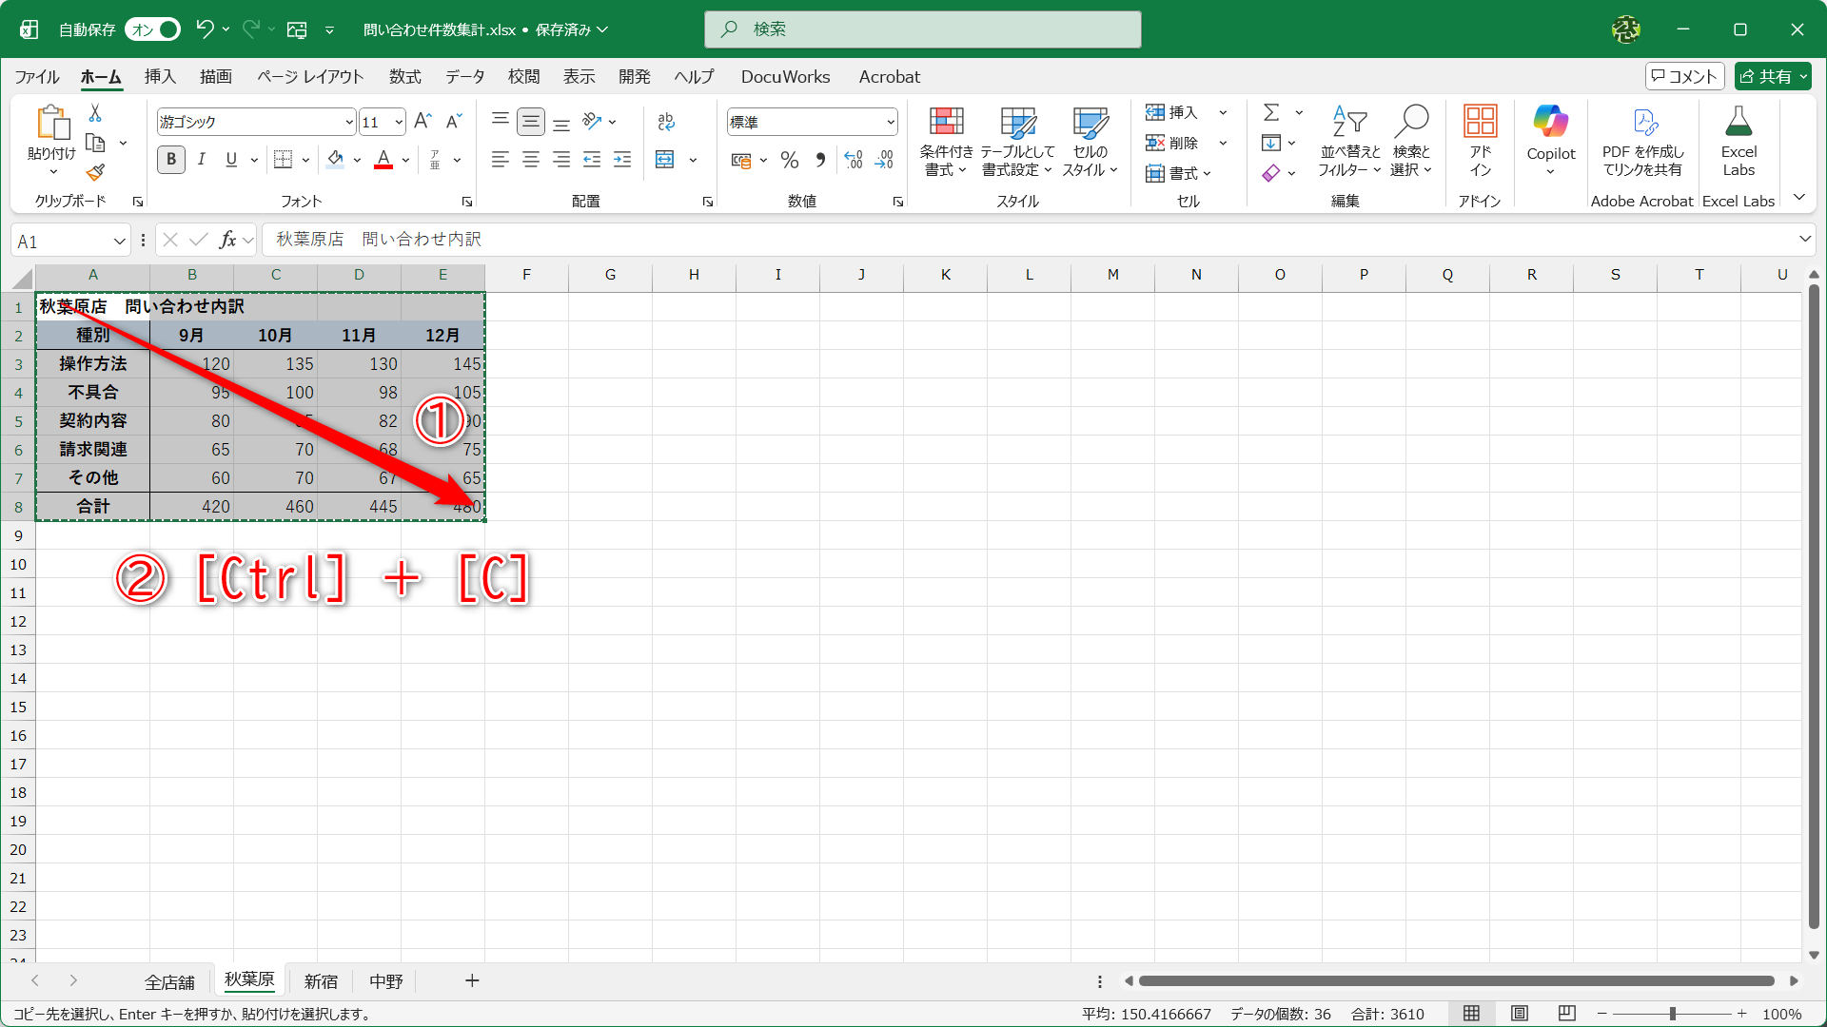Click the Format Painter brush icon

coord(95,172)
